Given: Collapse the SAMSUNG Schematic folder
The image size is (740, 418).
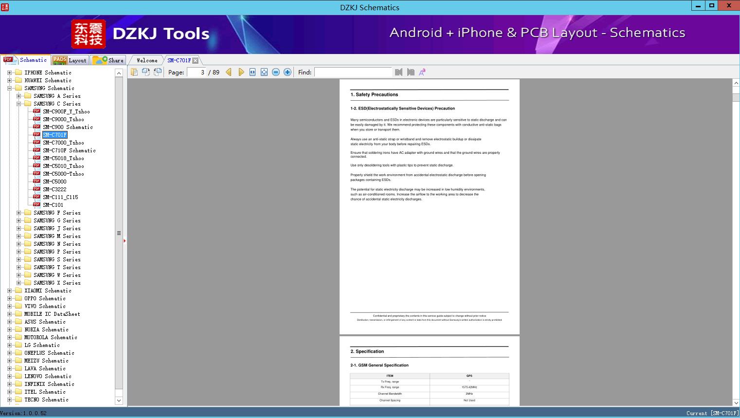Looking at the screenshot, I should [x=9, y=88].
